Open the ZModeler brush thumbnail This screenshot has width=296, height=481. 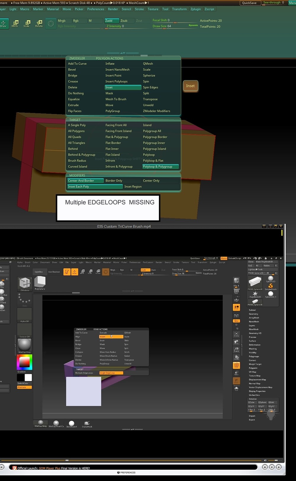[x=25, y=284]
